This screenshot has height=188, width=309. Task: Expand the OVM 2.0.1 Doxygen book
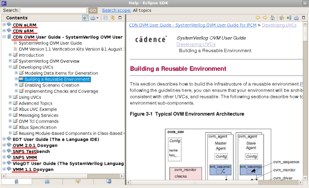4,145
